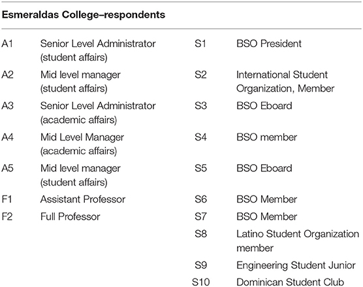Click Engineering Student Junior entry

296,265
